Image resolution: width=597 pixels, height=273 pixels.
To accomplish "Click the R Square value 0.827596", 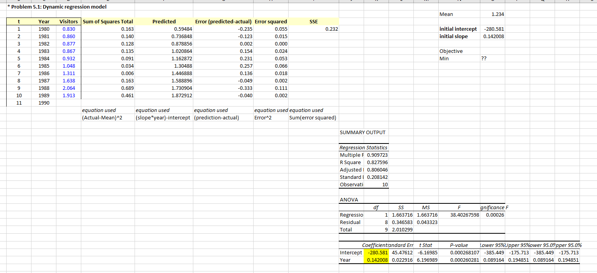I will (x=377, y=162).
